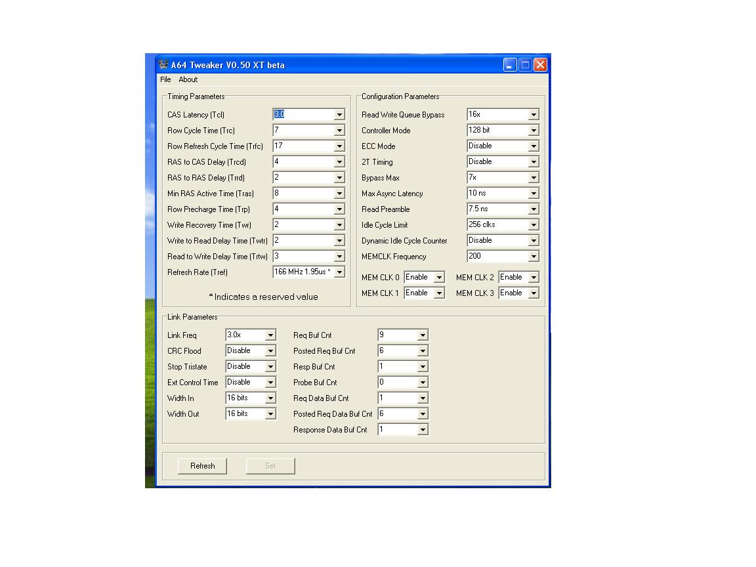
Task: Expand the Resp Buf Cnt dropdown
Action: coord(423,367)
